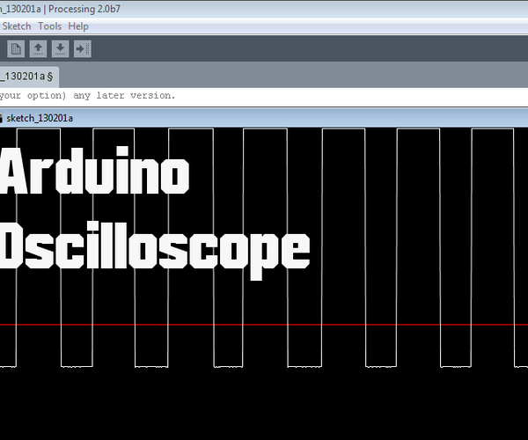Click the red trigger level line
This screenshot has height=440, width=528.
264,325
